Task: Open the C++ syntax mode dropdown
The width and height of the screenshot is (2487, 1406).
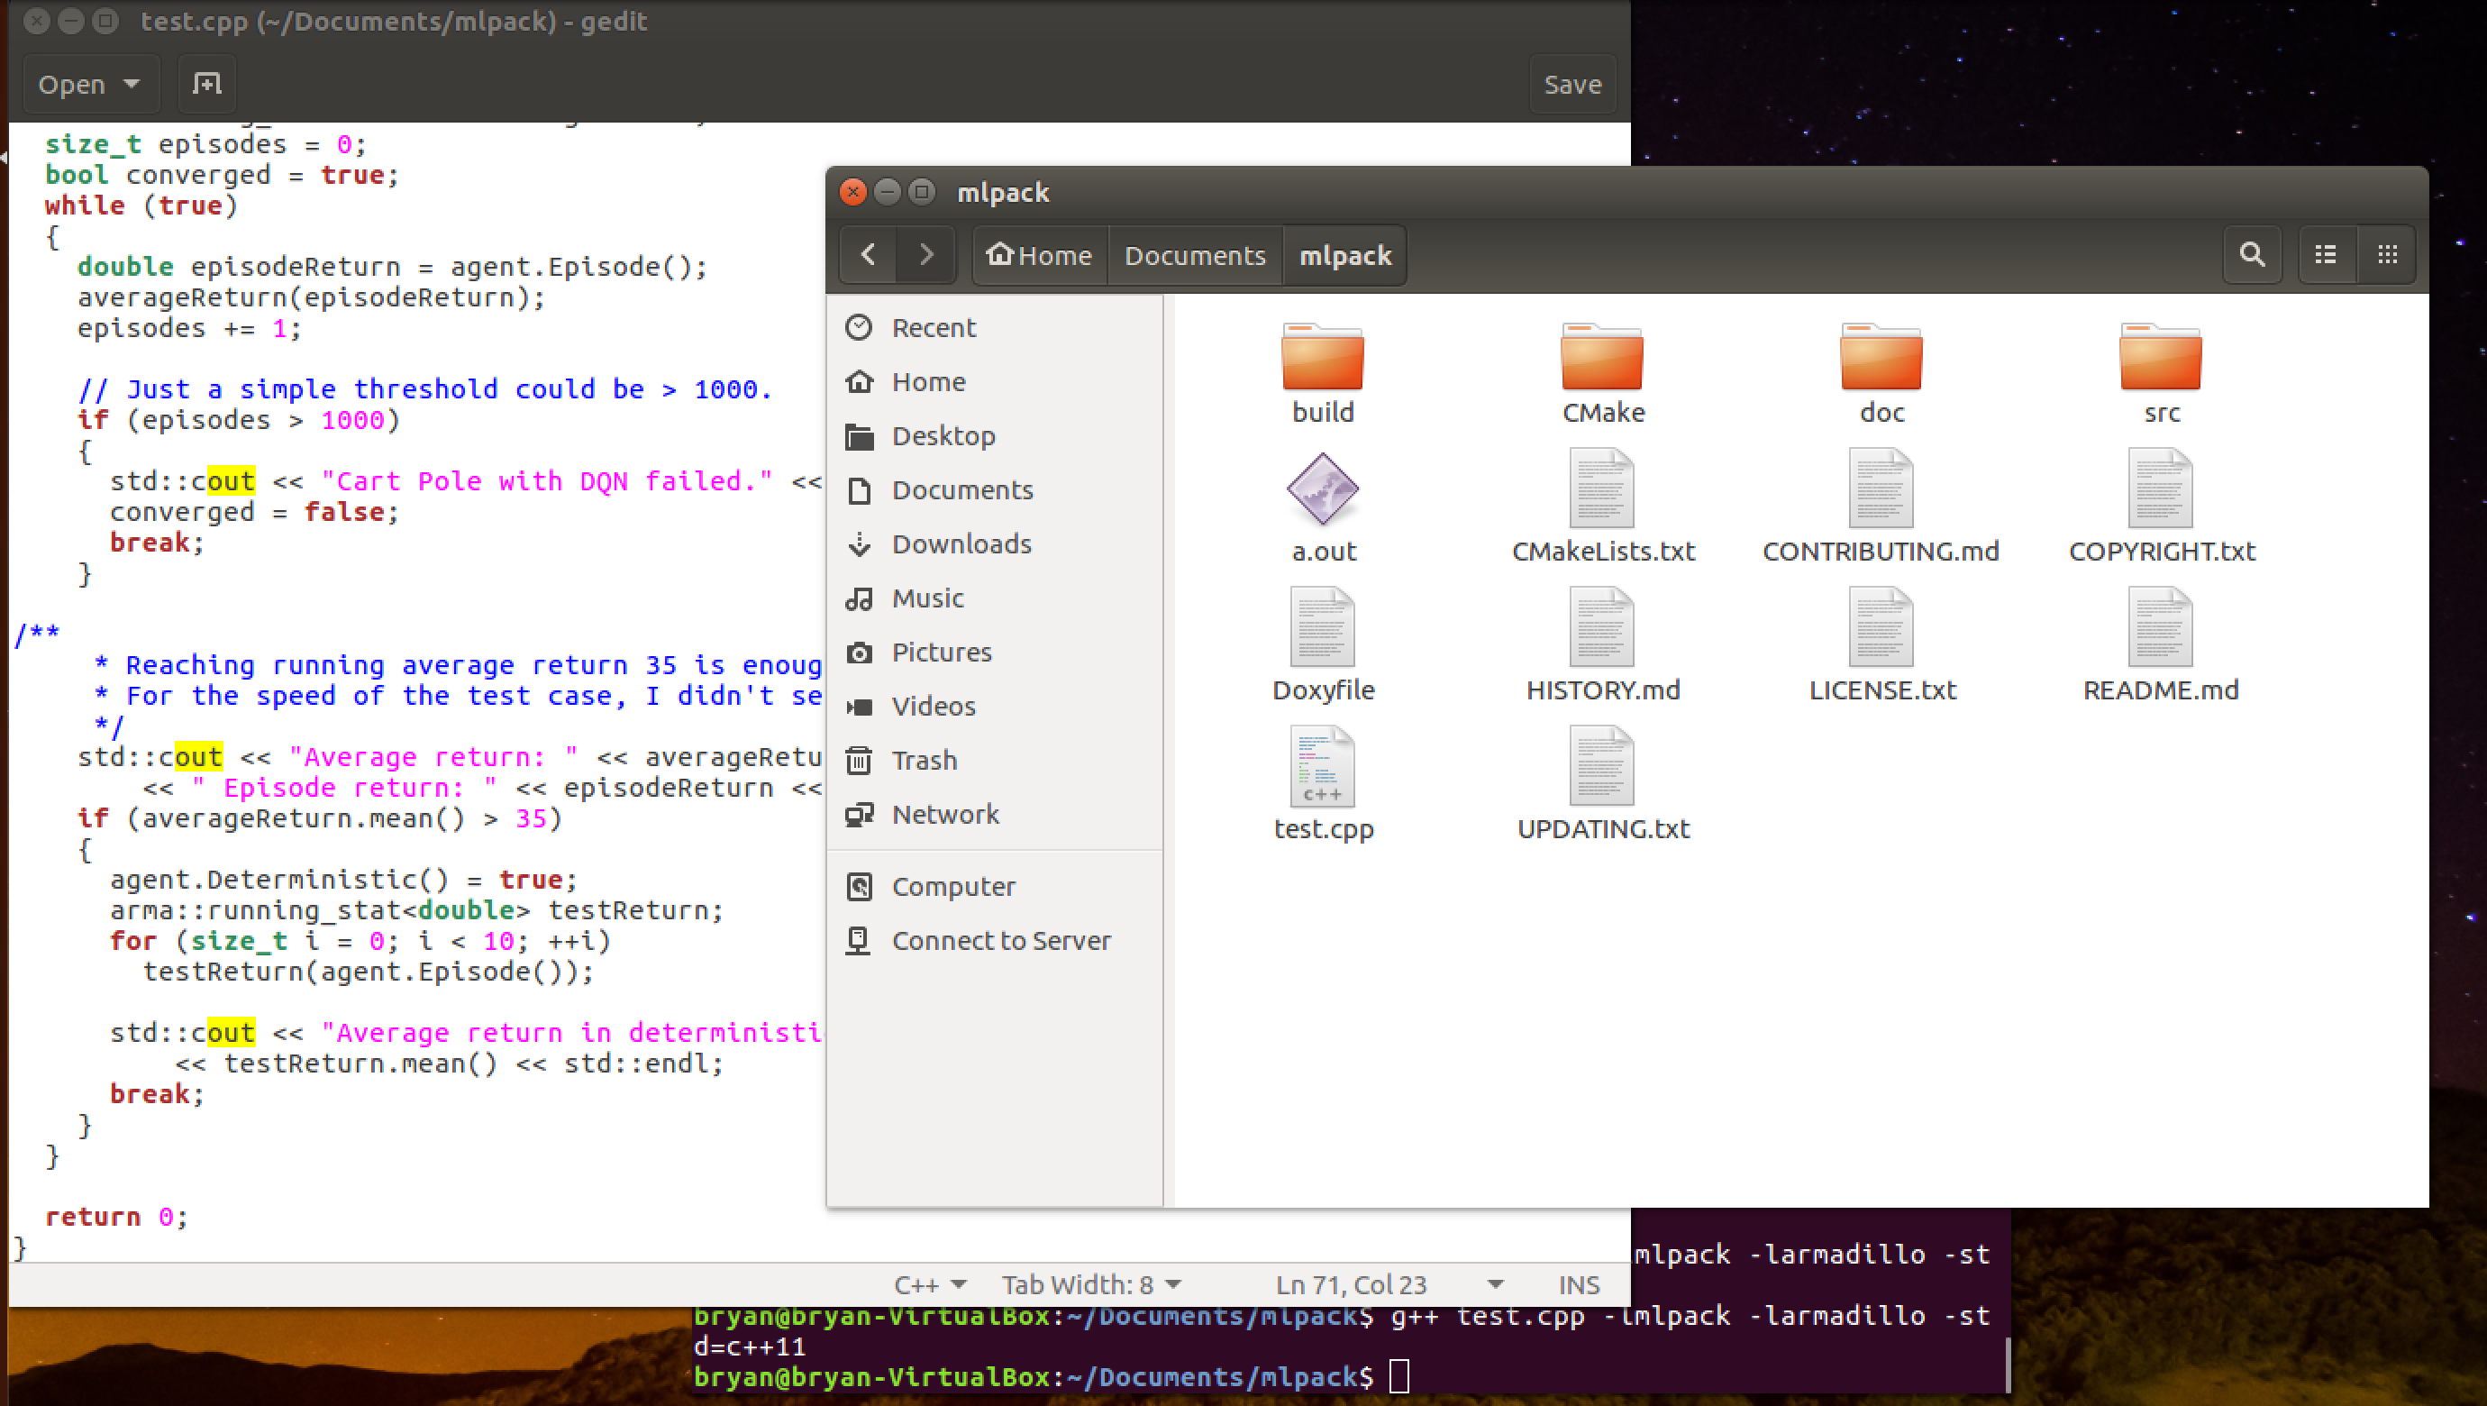Action: pyautogui.click(x=929, y=1284)
